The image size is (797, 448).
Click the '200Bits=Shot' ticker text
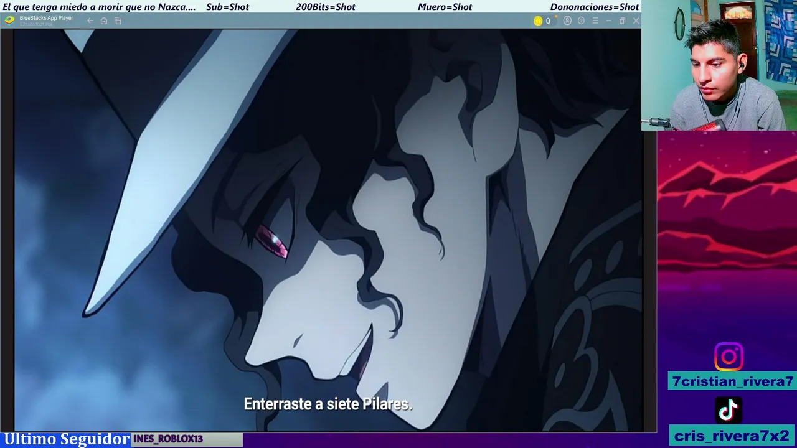tap(326, 7)
